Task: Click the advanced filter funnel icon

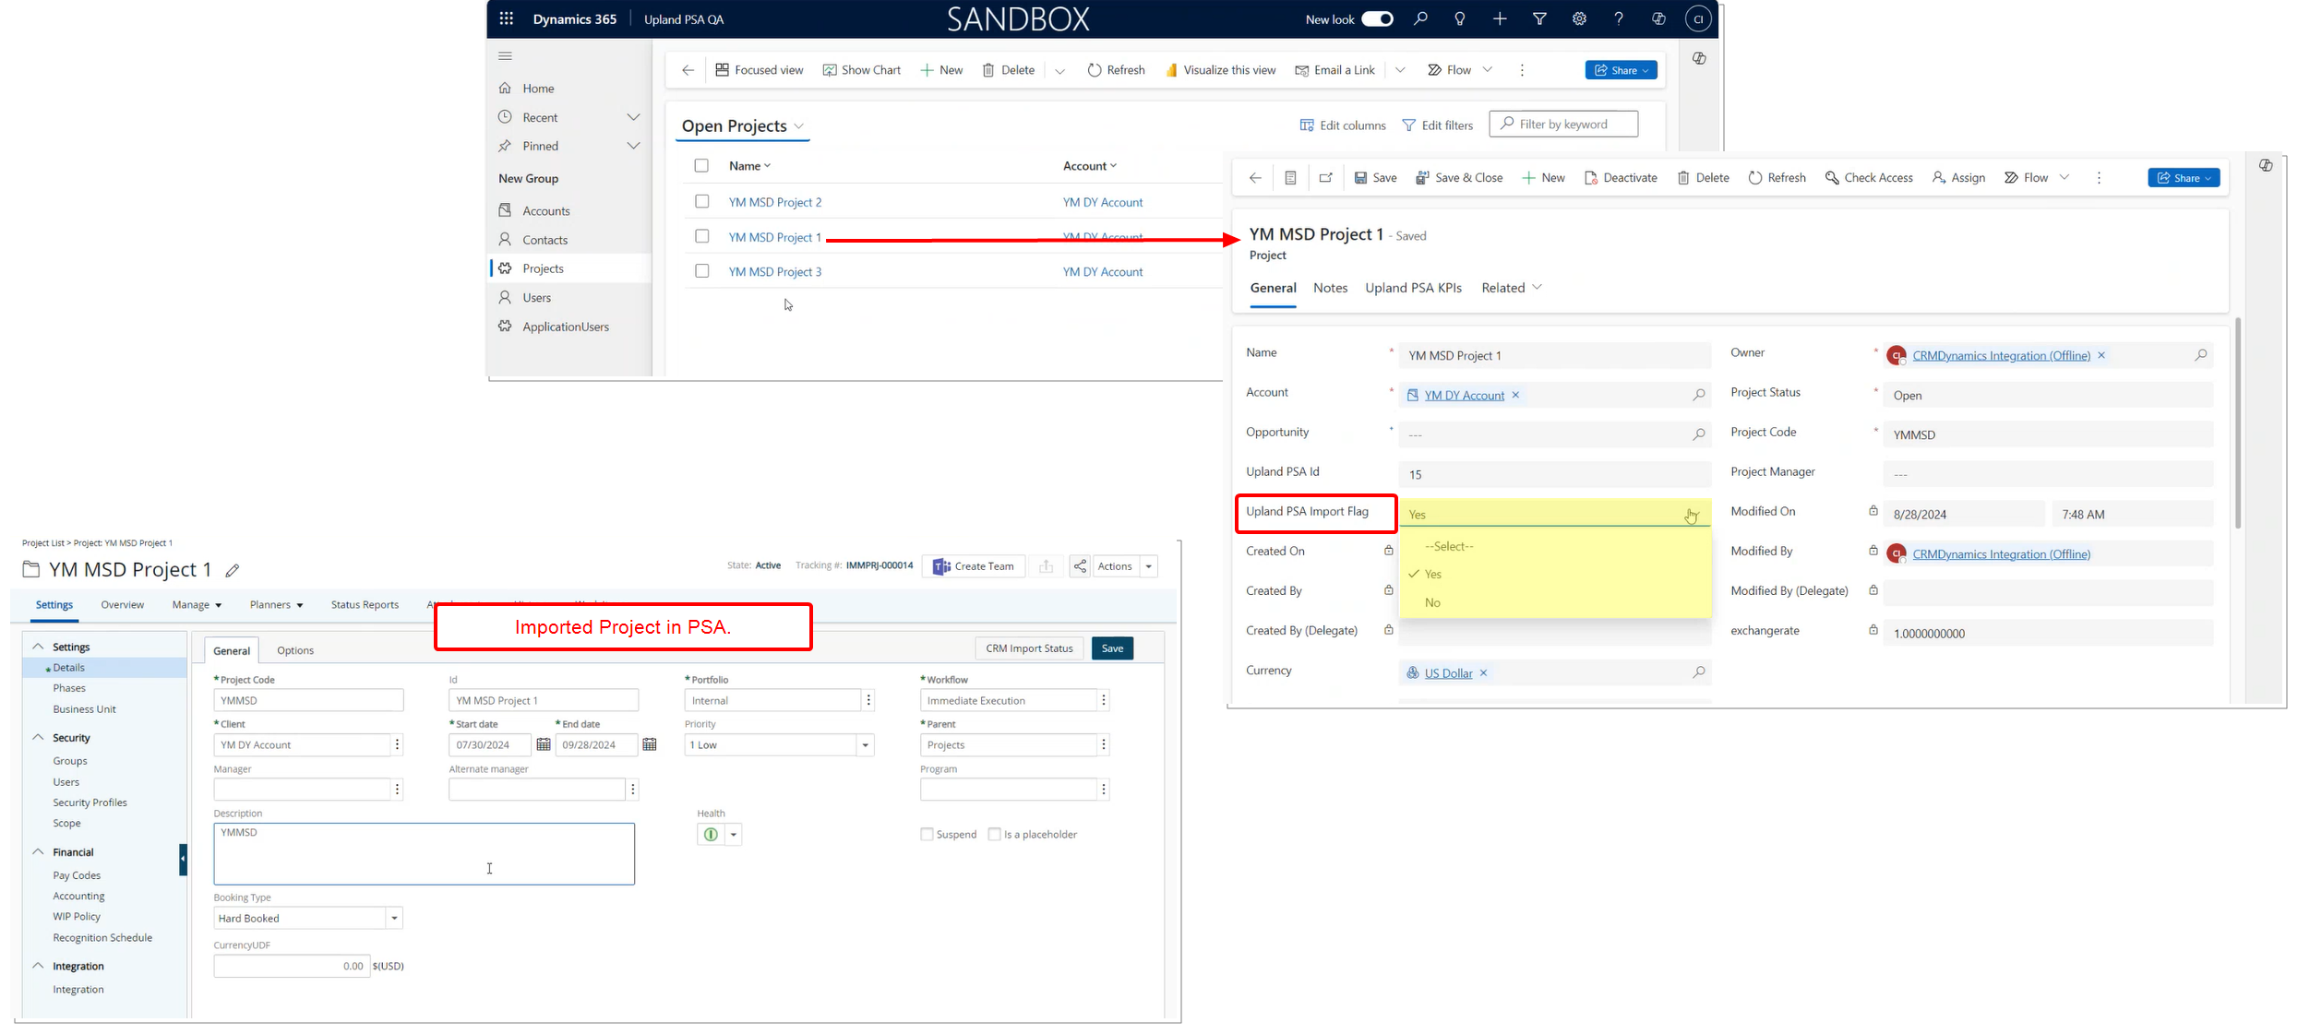Action: pyautogui.click(x=1539, y=19)
